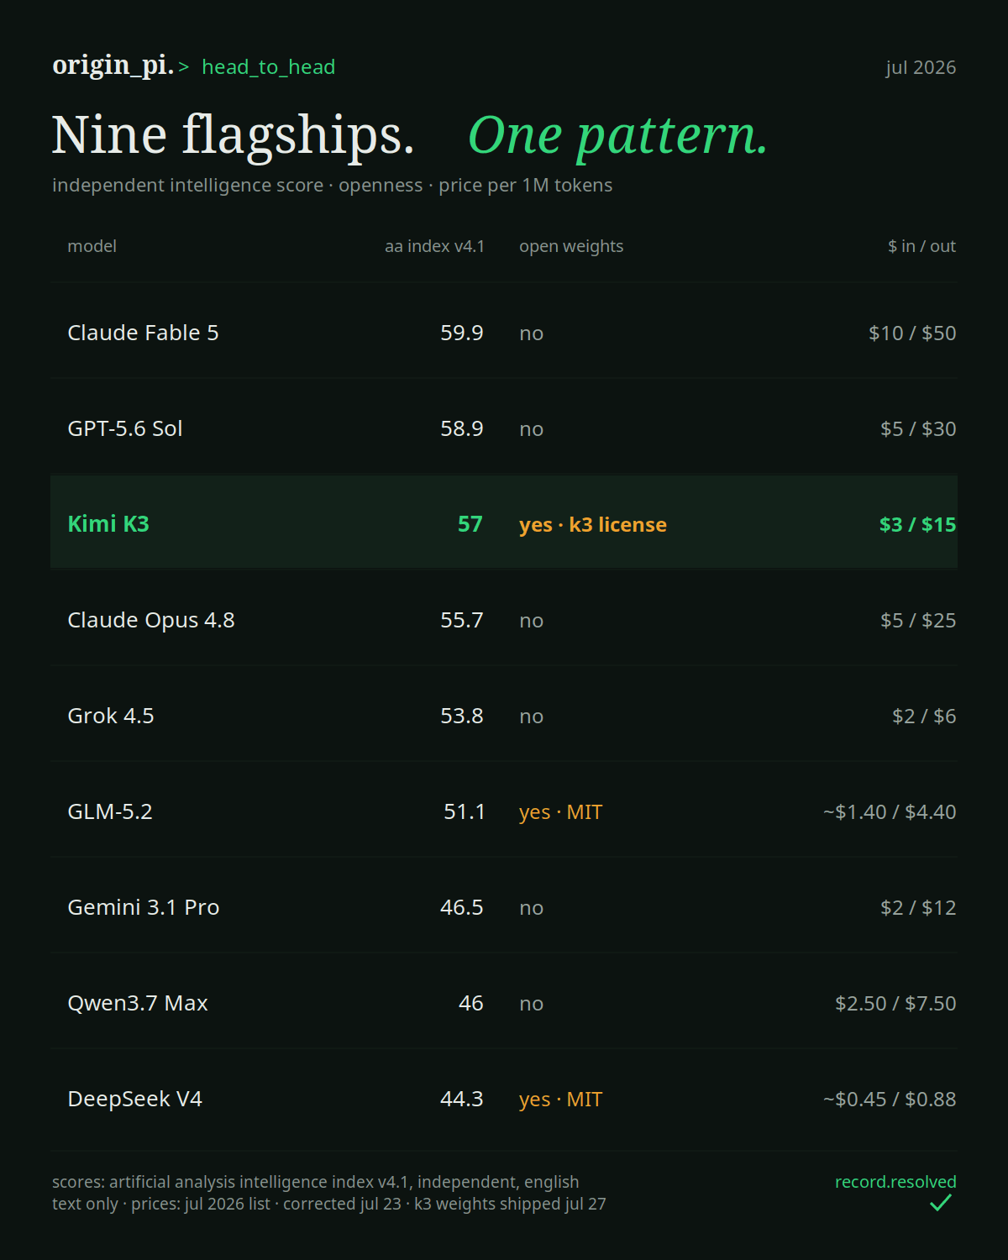Screen dimensions: 1008x1260
Task: Click the green 57 score
Action: click(470, 524)
